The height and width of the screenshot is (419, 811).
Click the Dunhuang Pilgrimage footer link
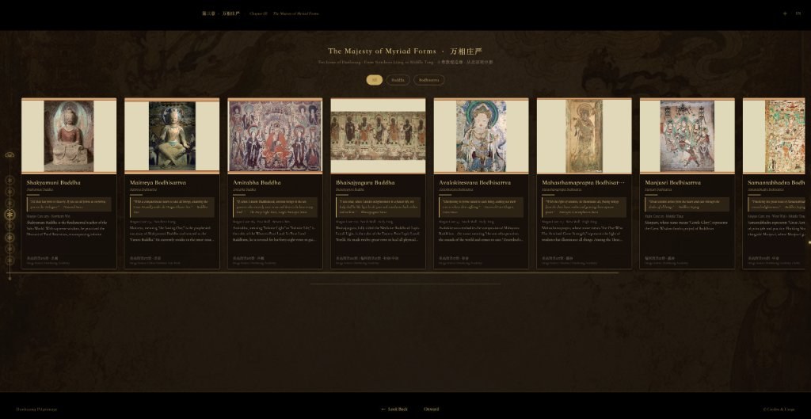click(36, 409)
